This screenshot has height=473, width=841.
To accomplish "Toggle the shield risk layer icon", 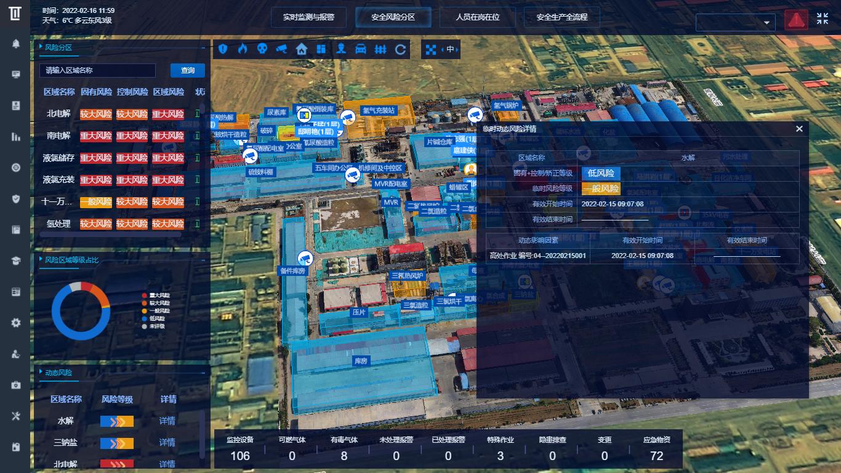I will (x=223, y=49).
